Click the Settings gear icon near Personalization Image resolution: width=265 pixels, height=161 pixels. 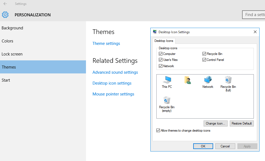[x=5, y=15]
